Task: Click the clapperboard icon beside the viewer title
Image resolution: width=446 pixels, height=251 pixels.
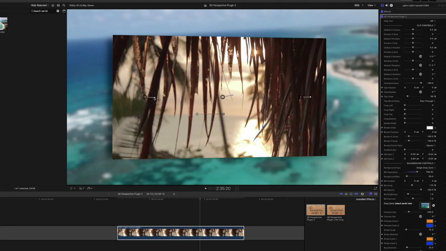Action: tap(206, 5)
